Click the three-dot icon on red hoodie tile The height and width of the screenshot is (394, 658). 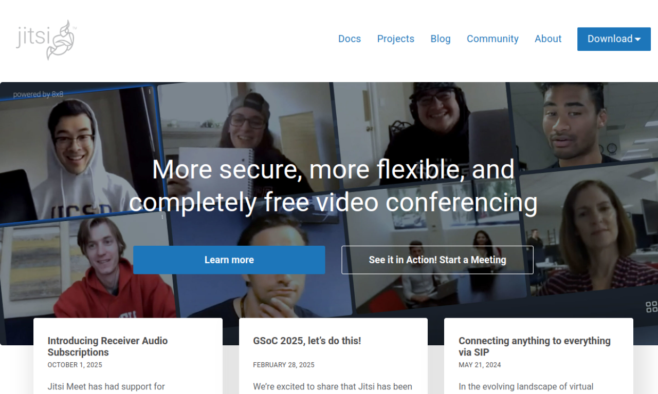(x=162, y=217)
